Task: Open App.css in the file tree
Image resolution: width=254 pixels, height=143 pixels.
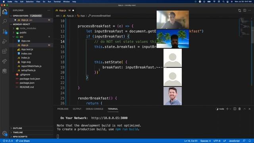Action: point(25,41)
